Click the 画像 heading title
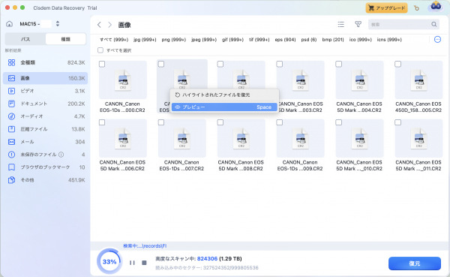The image size is (450, 277). coord(124,25)
